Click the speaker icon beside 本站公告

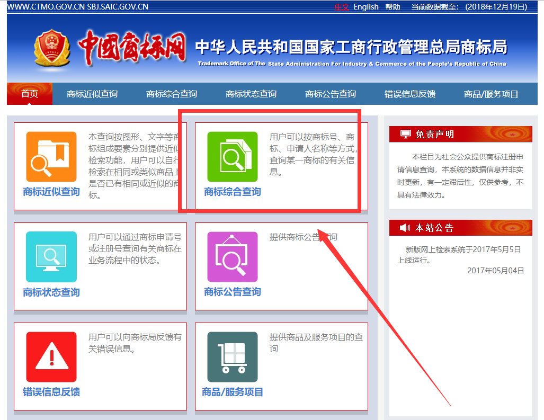pos(405,228)
